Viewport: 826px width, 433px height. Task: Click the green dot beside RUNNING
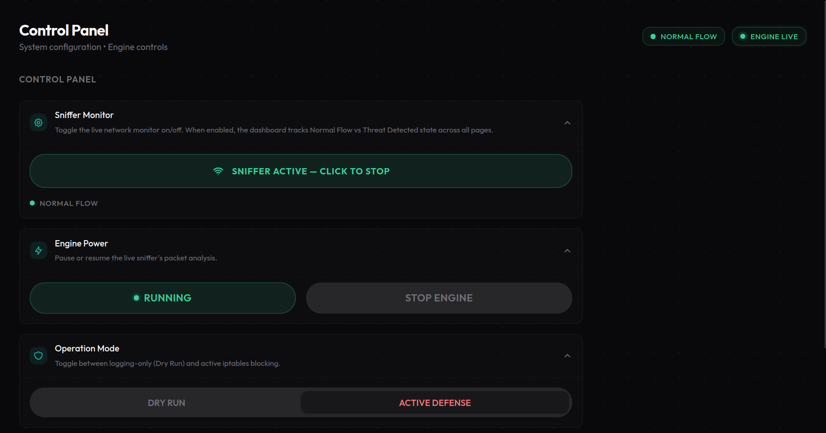(x=136, y=298)
